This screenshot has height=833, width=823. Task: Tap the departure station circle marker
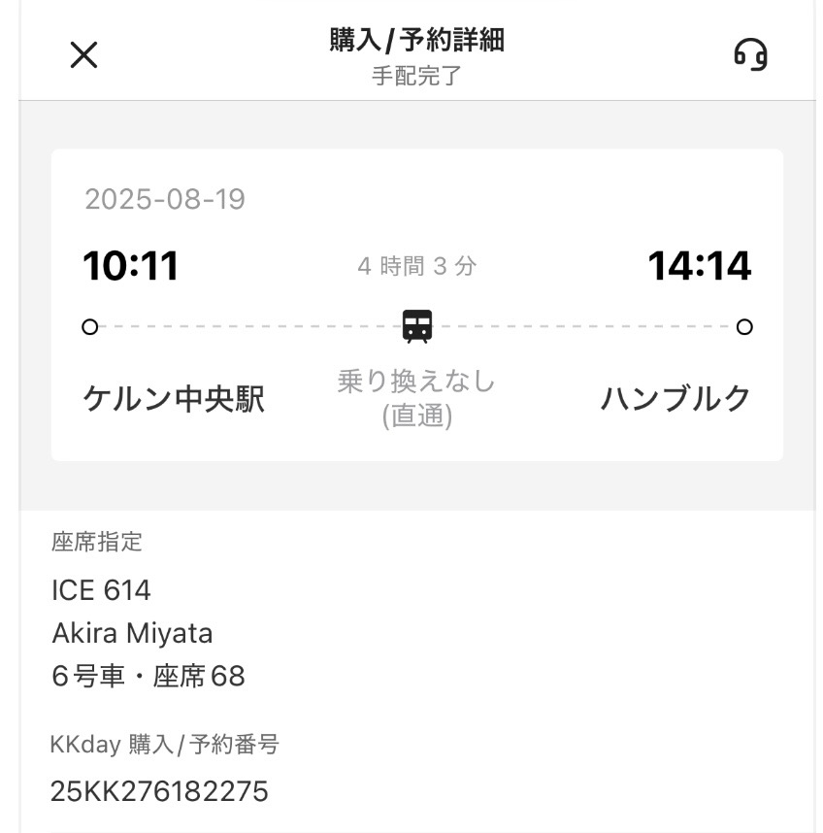tap(90, 327)
